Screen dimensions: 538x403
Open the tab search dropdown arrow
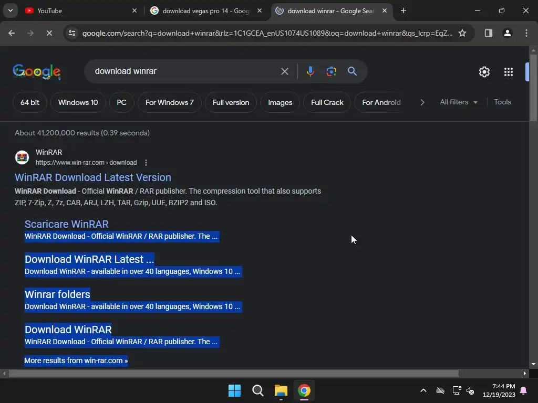point(11,10)
